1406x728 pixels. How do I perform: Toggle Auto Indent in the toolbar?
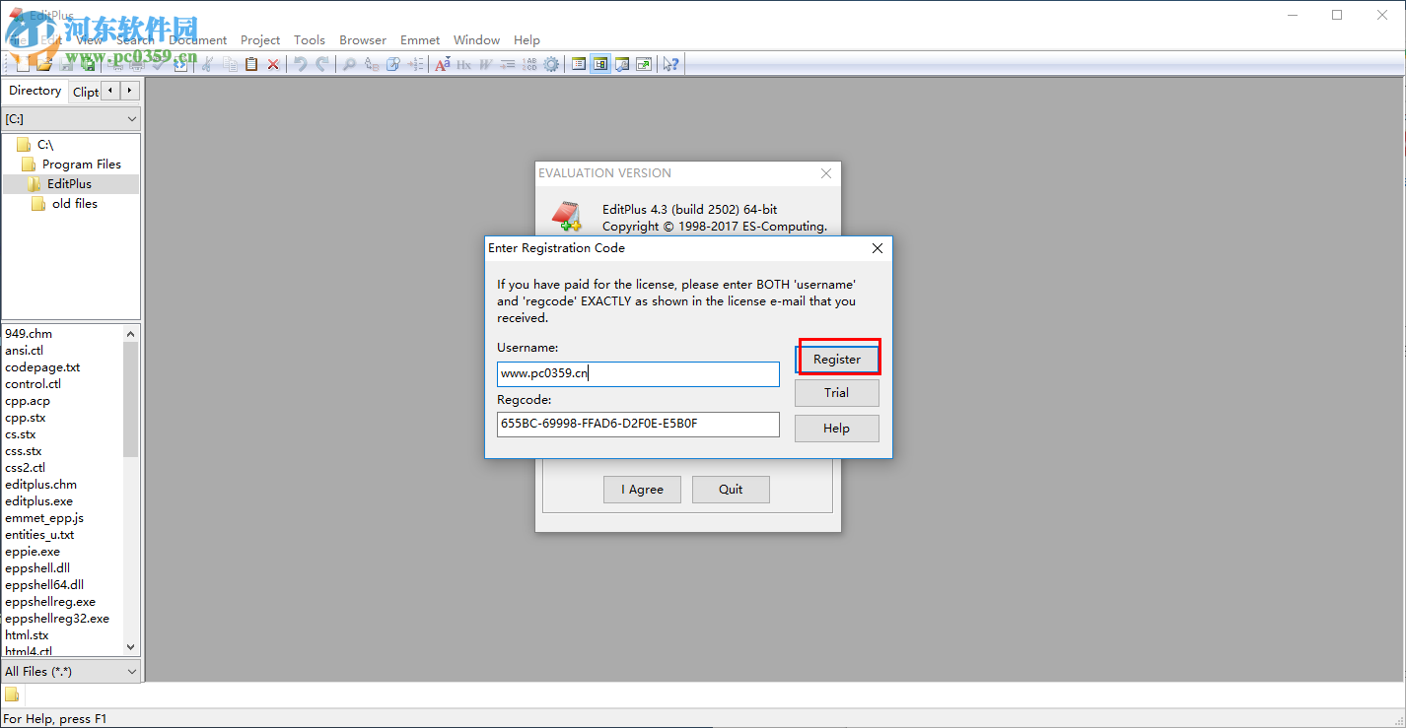tap(508, 64)
